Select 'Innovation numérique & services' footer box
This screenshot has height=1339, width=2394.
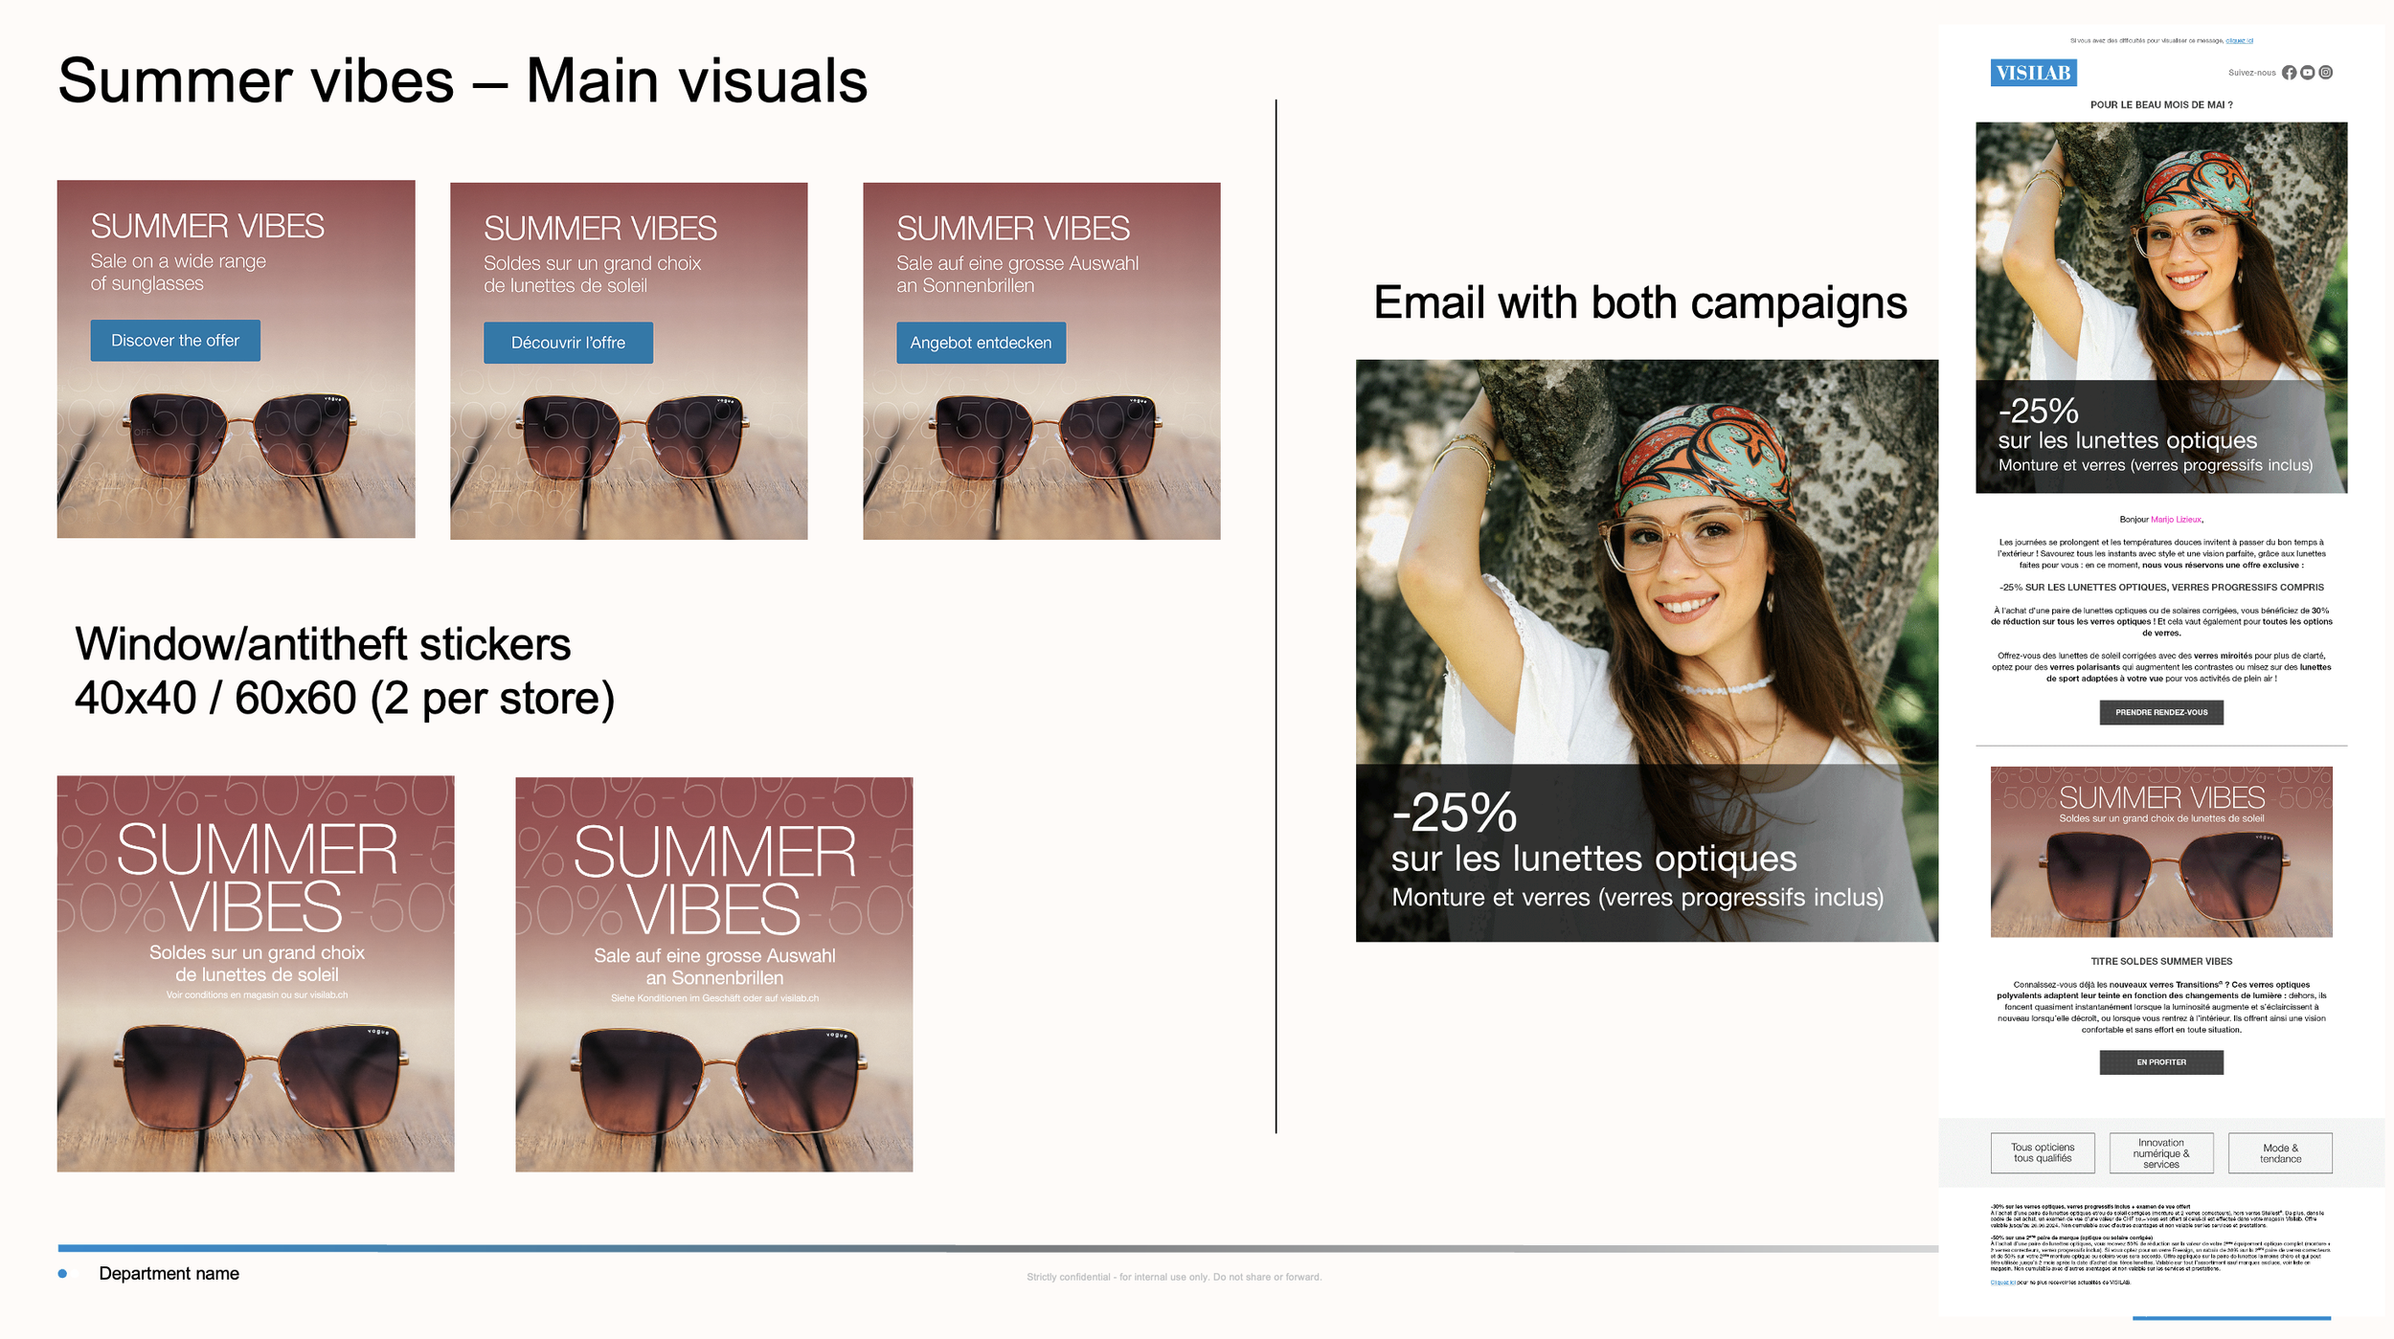[2161, 1153]
